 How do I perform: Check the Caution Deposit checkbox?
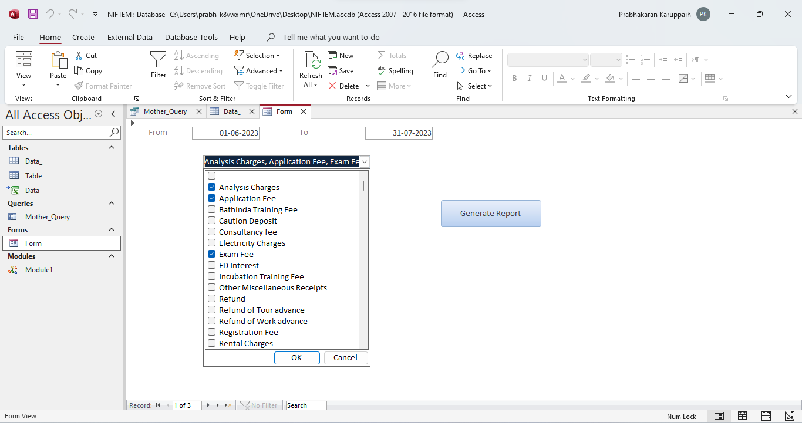(x=211, y=221)
